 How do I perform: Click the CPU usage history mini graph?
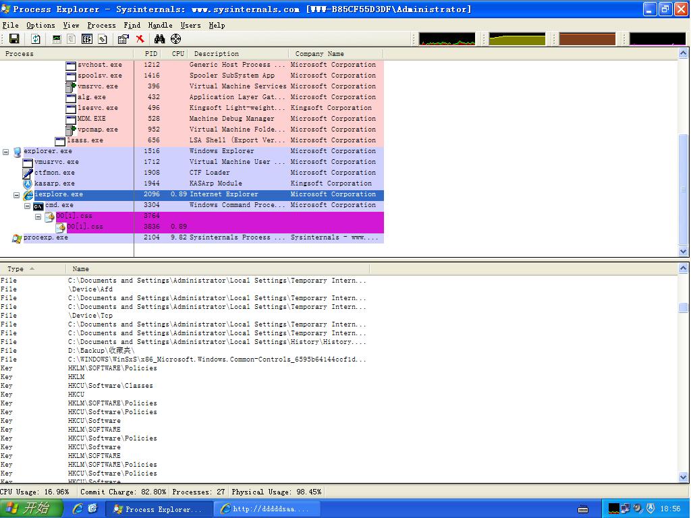[x=447, y=39]
